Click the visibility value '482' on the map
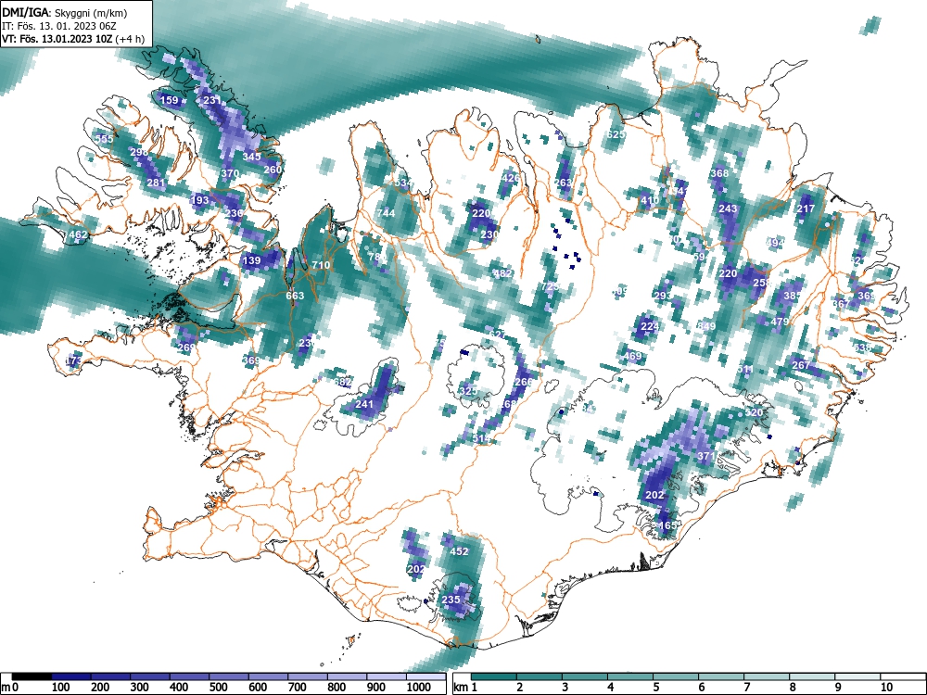This screenshot has height=695, width=927. coord(502,273)
